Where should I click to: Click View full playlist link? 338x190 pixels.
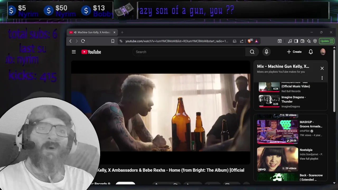[309, 159]
